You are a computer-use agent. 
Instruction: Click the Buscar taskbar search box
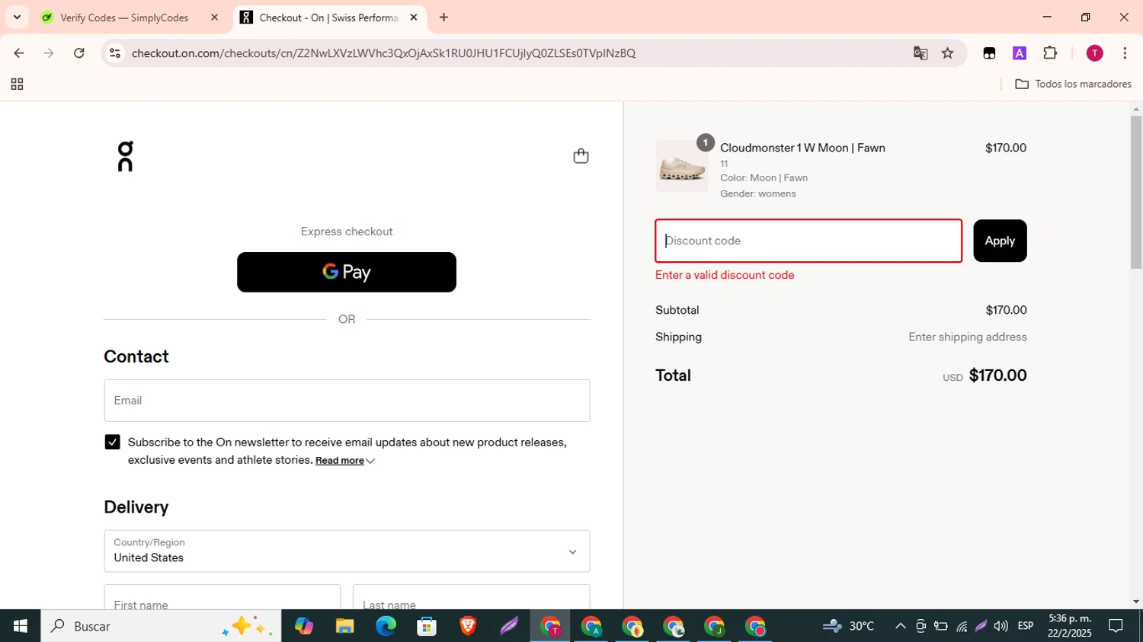[x=161, y=626]
